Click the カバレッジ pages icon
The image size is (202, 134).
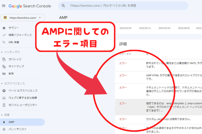coord(4,59)
